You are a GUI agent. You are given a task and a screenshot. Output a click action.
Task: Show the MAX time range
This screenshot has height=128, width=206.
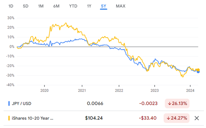[x=120, y=6]
